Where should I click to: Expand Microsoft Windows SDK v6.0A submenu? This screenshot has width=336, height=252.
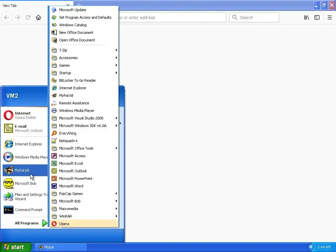coord(84,126)
